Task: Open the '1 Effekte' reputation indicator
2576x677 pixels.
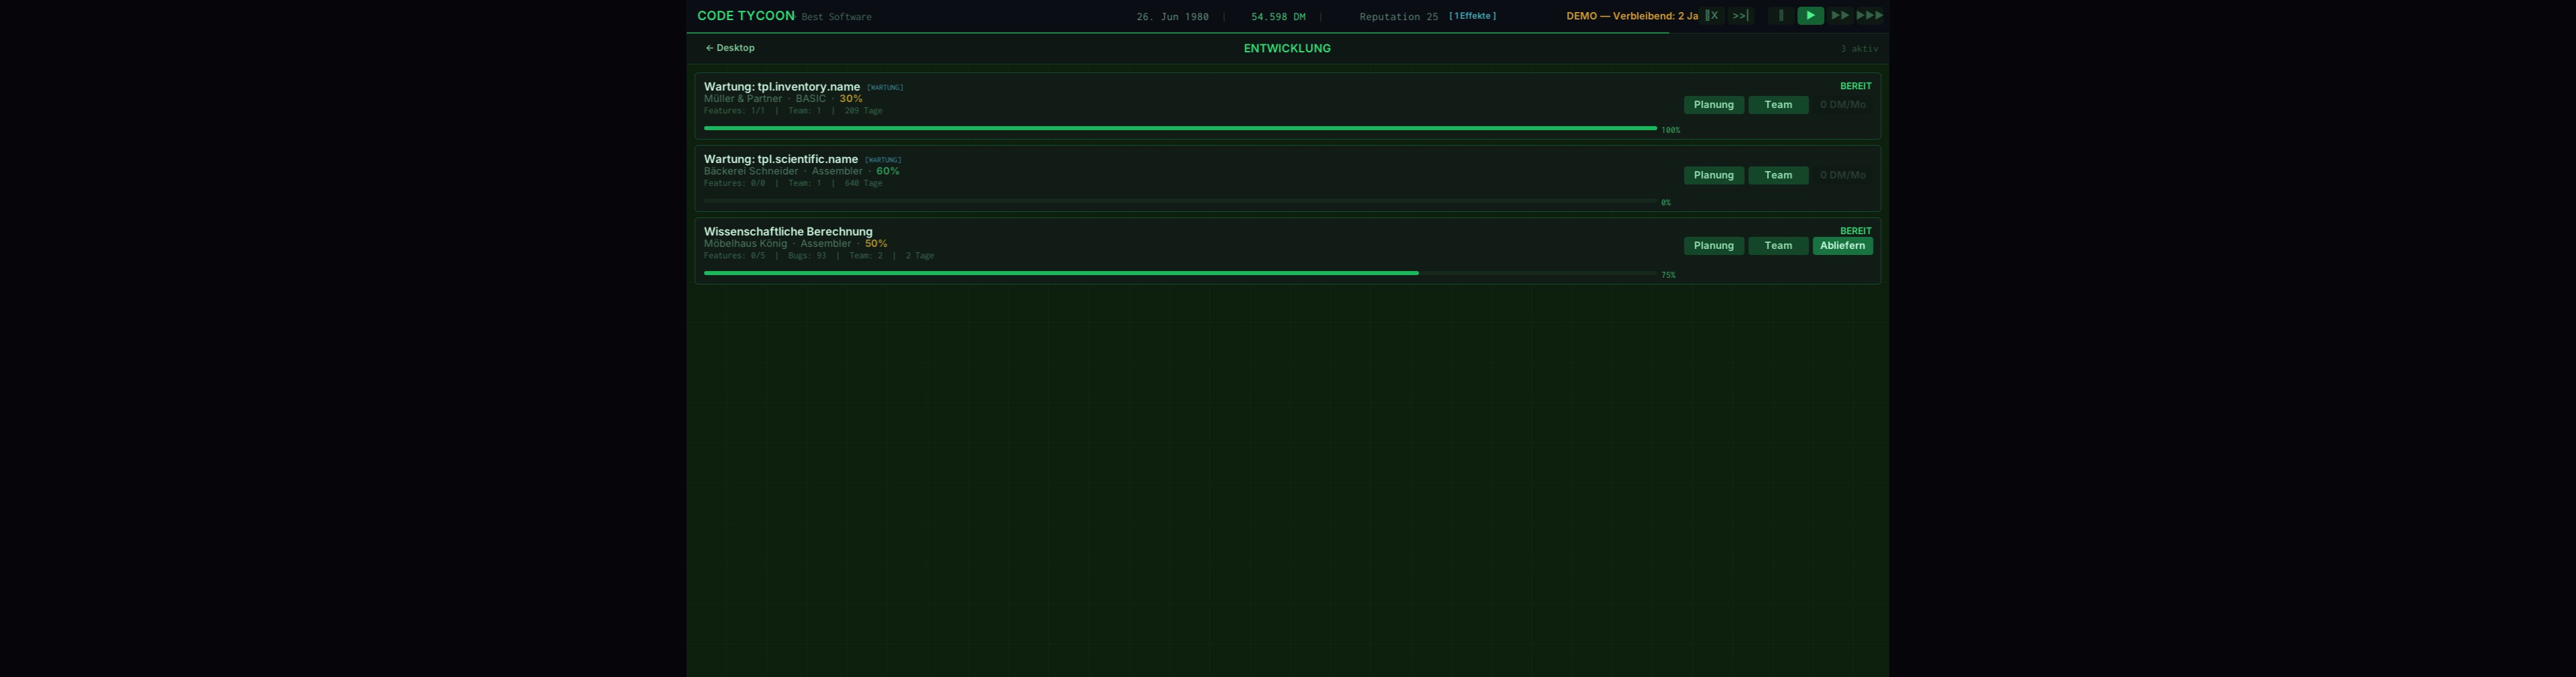Action: tap(1472, 16)
